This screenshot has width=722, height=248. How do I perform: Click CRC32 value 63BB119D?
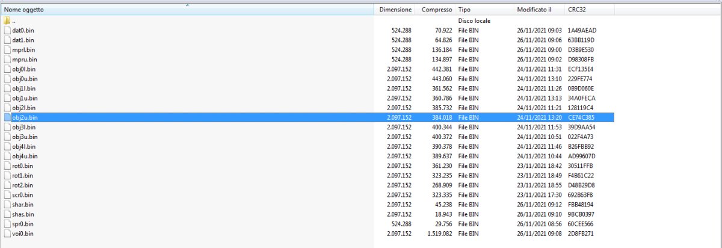581,40
